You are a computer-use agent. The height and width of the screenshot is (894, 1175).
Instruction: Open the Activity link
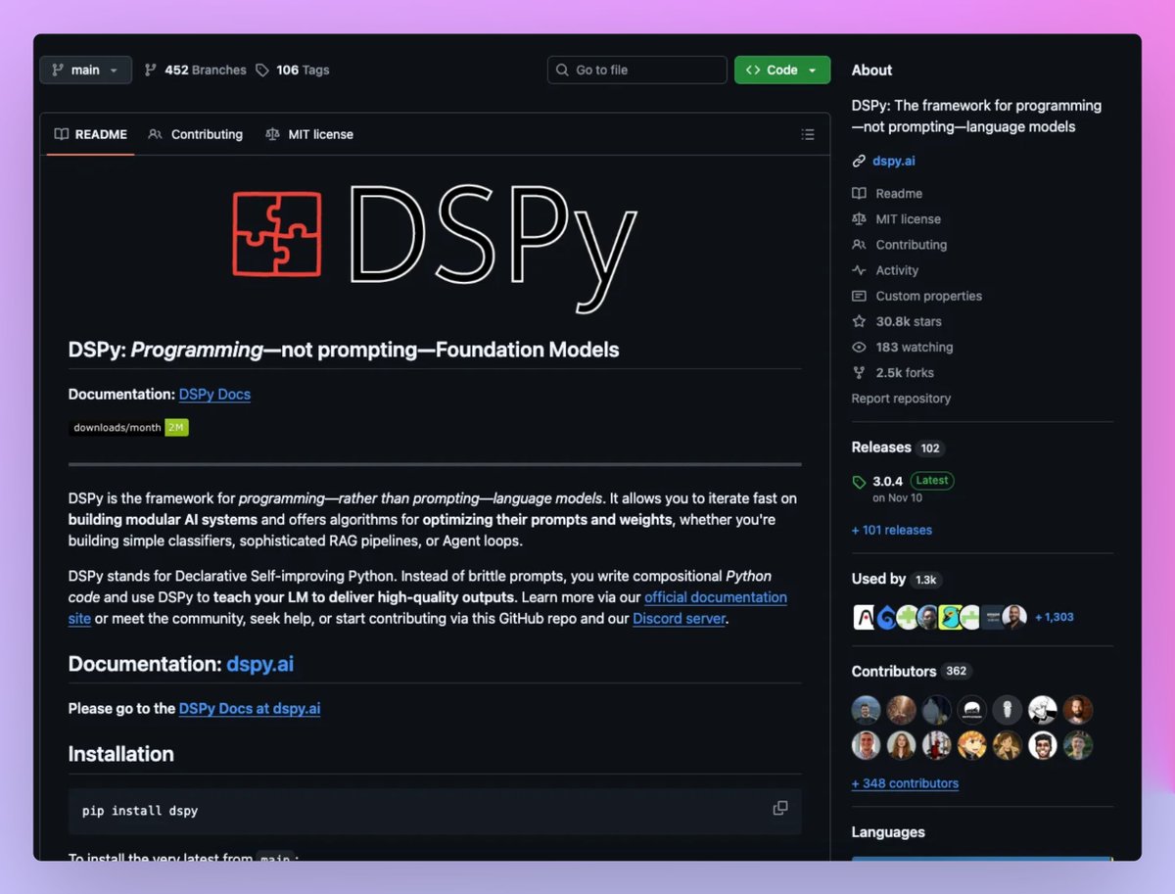coord(897,270)
